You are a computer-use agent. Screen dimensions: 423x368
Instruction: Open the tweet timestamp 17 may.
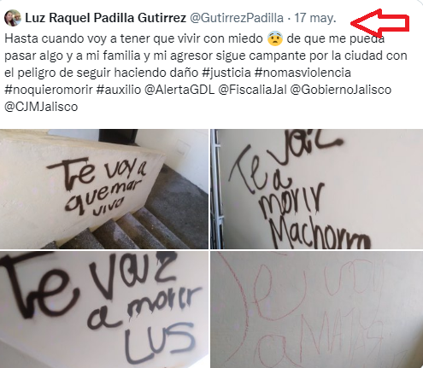tap(315, 18)
